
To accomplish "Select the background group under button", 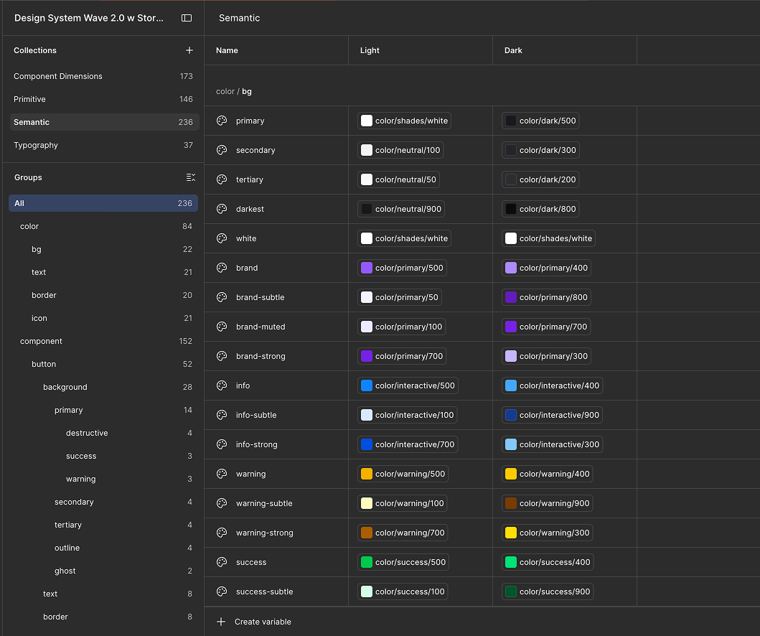I will pos(103,387).
